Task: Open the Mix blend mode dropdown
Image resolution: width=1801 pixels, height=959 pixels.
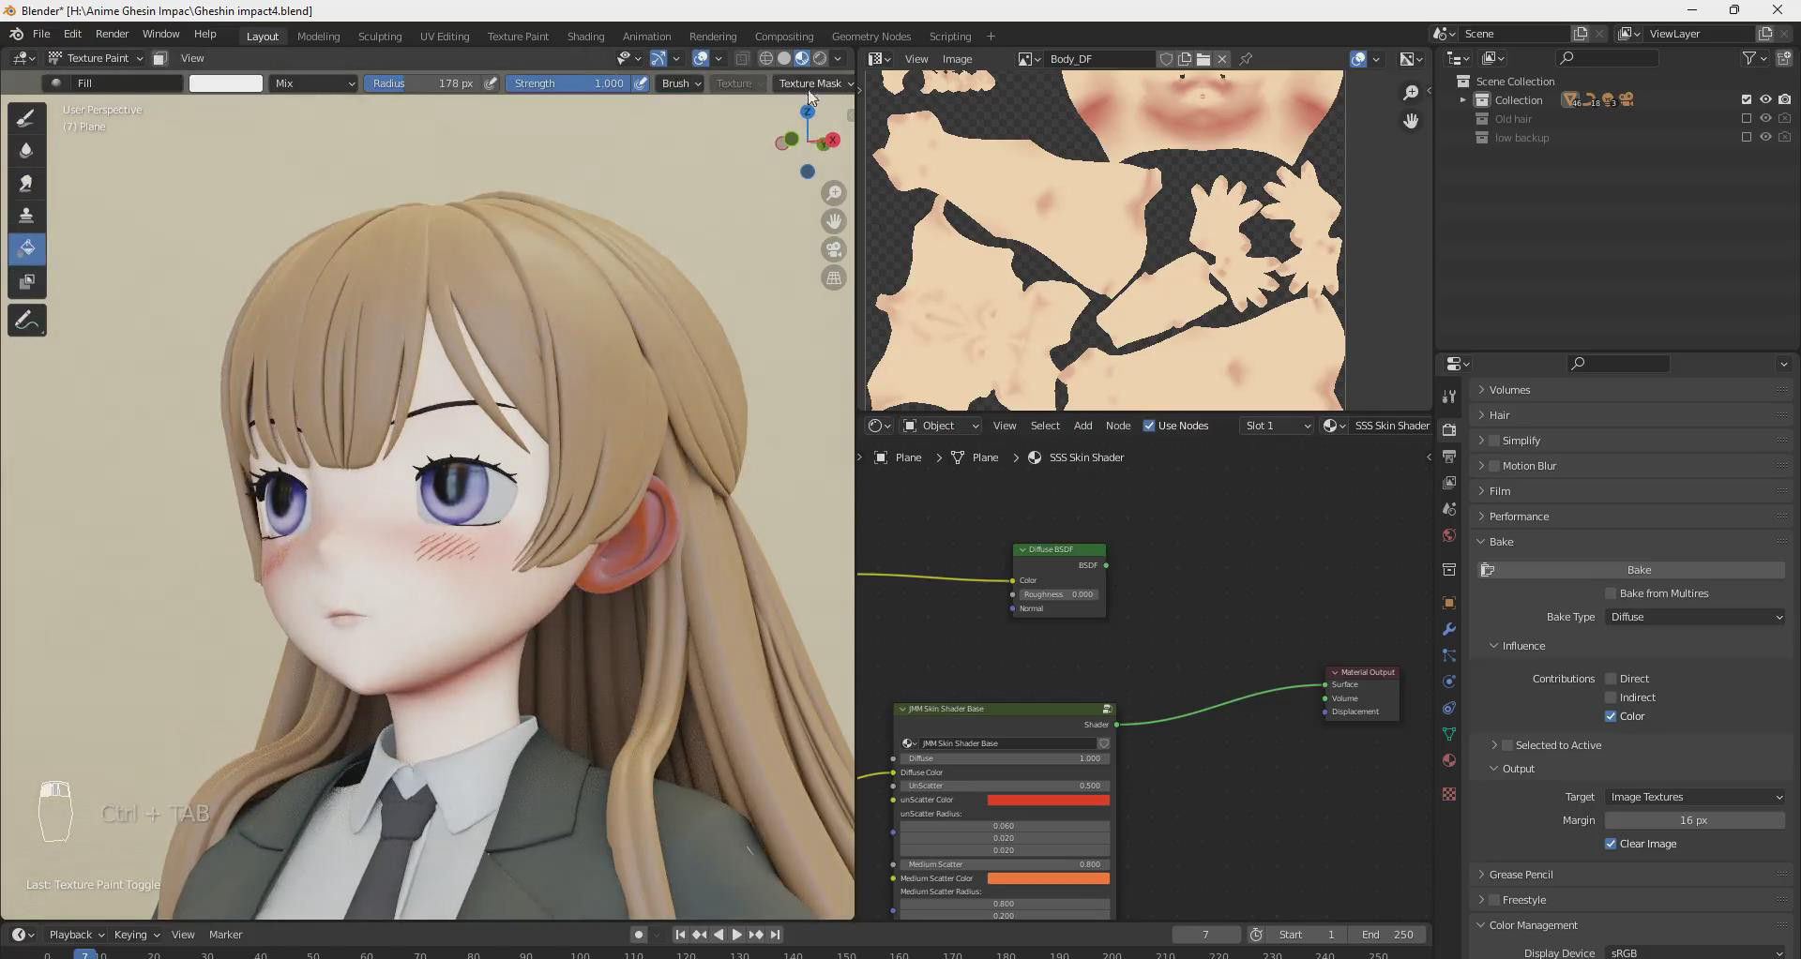Action: 313,83
